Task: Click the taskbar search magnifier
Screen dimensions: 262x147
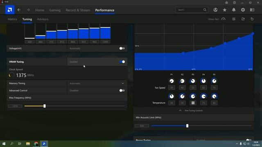Action: 12,144
